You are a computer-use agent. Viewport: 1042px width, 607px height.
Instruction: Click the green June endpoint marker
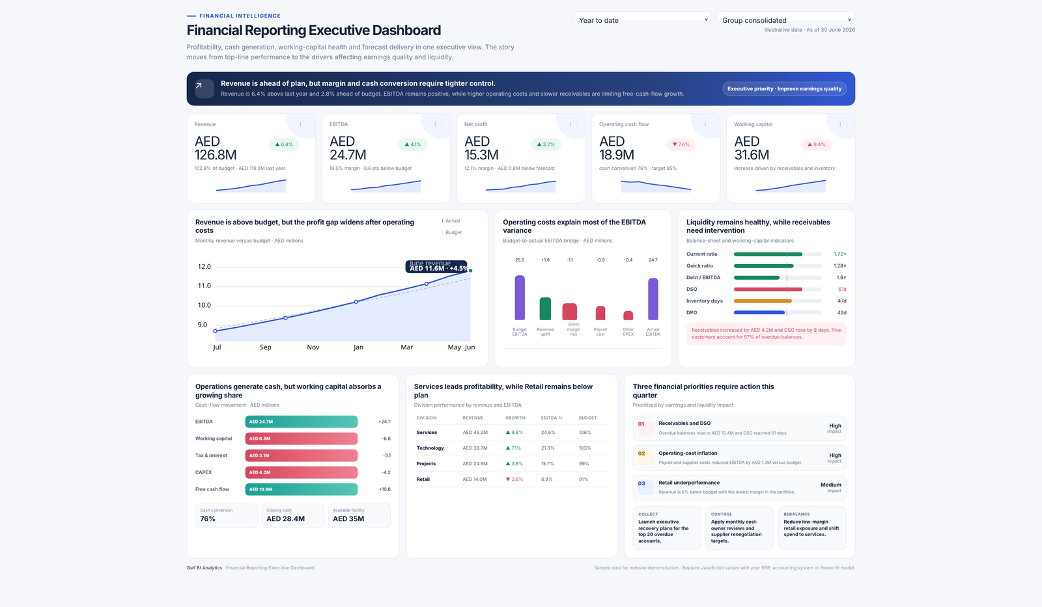(471, 271)
